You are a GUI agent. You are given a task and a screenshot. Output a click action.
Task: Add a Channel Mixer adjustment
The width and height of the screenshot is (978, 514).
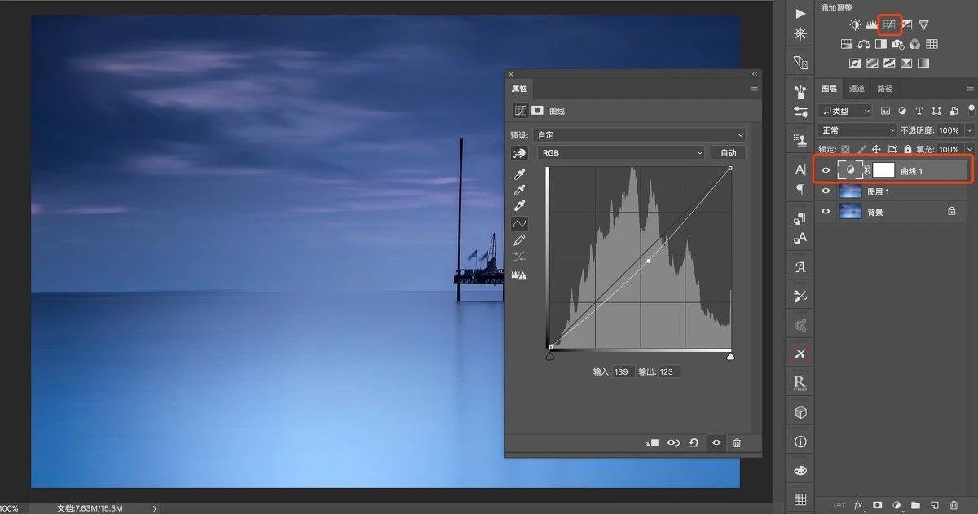[x=914, y=44]
